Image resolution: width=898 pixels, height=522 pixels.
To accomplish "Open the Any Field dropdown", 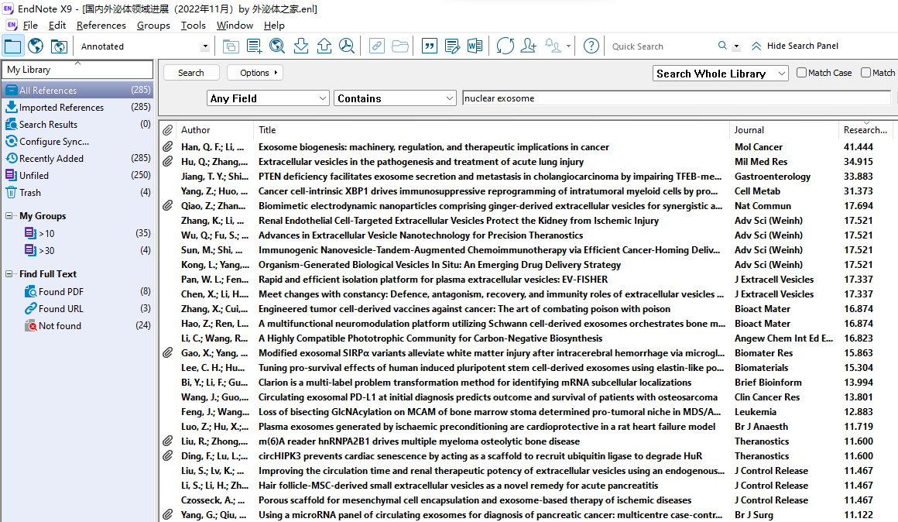I will click(268, 98).
